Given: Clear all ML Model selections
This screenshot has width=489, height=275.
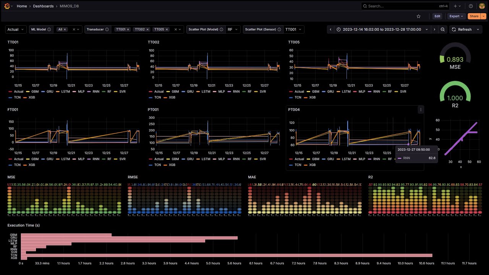Looking at the screenshot, I should tap(74, 29).
